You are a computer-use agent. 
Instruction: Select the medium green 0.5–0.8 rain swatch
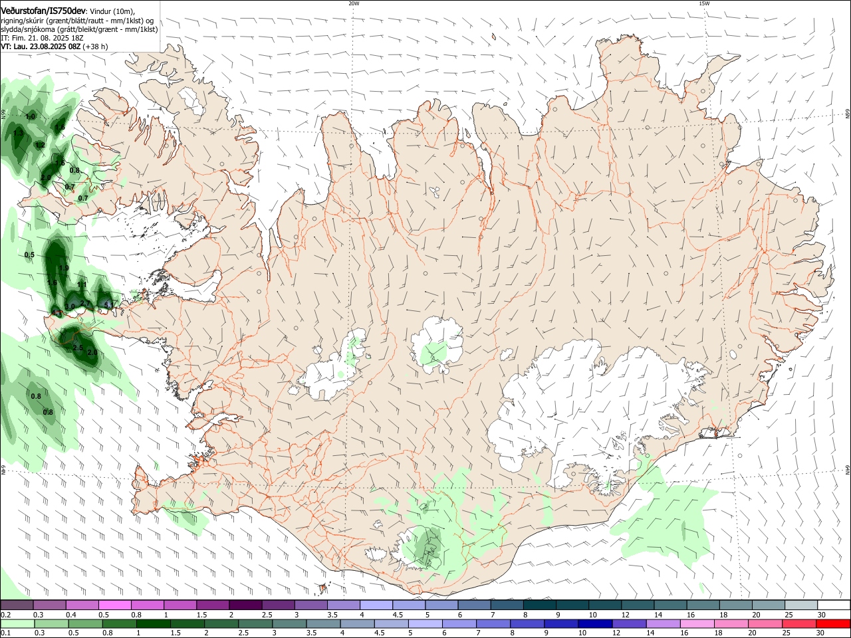tap(86, 624)
